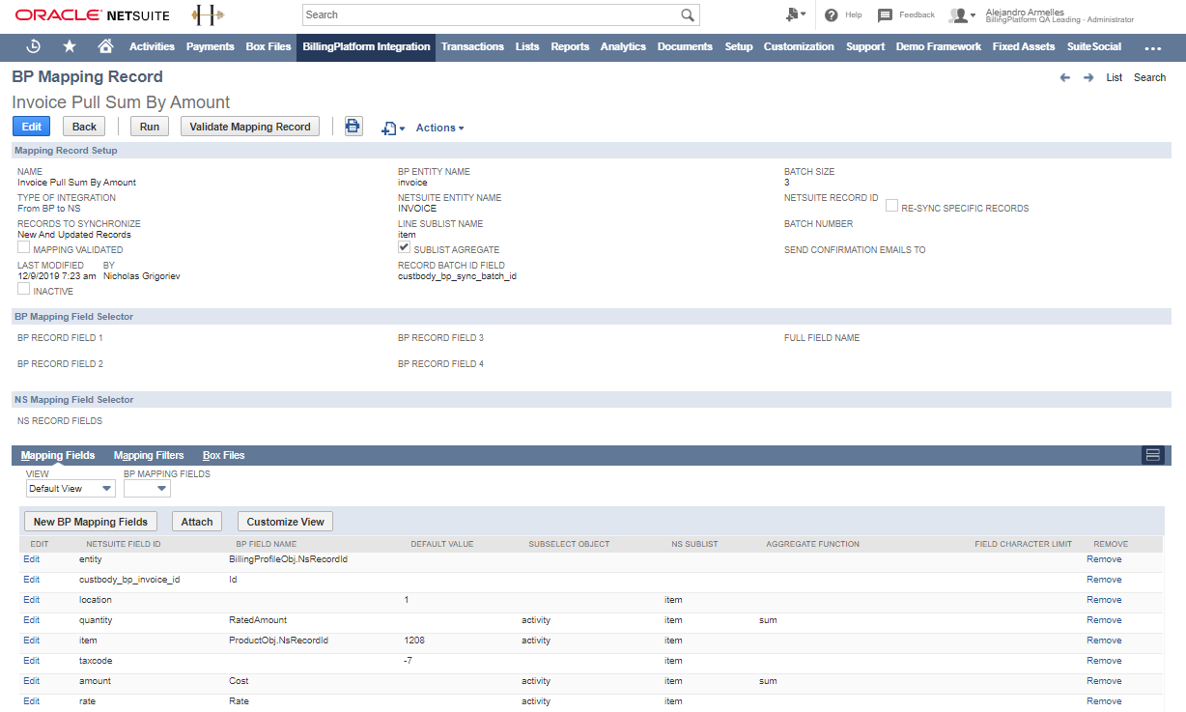Open the Transactions menu

tap(472, 46)
